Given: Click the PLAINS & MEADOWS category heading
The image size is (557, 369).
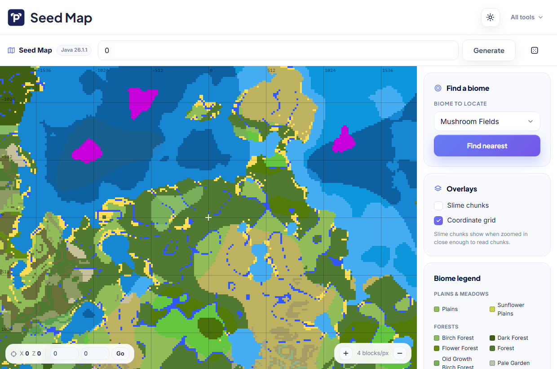Looking at the screenshot, I should point(461,294).
